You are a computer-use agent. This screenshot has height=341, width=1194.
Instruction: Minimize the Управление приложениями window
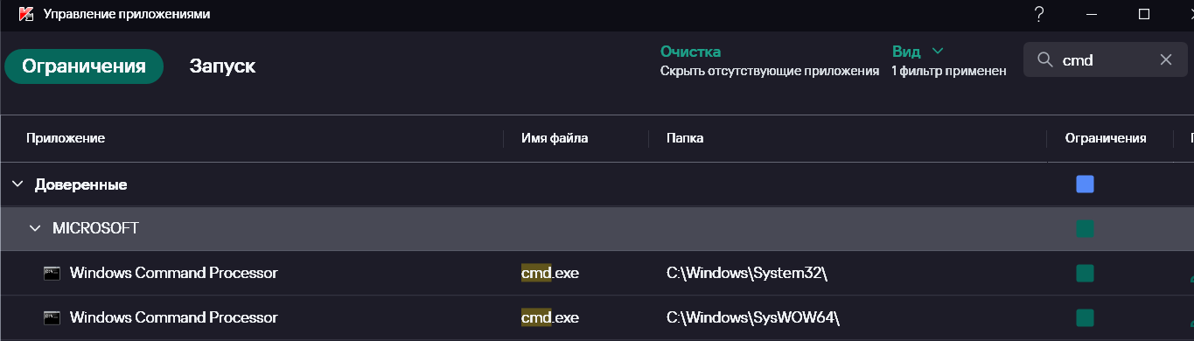1092,14
